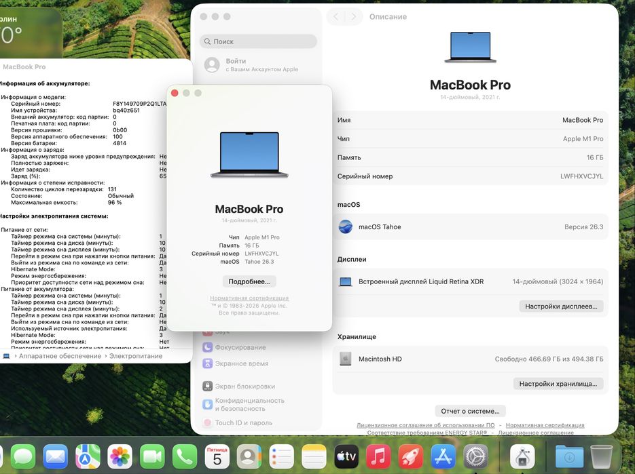Click serial number LWFHXVCJYL in Settings pane
The height and width of the screenshot is (474, 635).
tap(581, 176)
